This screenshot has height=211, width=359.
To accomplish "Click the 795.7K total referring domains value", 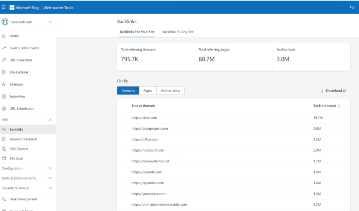I will [130, 59].
